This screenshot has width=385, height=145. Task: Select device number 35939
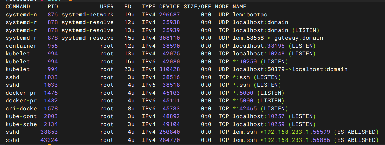[171, 30]
